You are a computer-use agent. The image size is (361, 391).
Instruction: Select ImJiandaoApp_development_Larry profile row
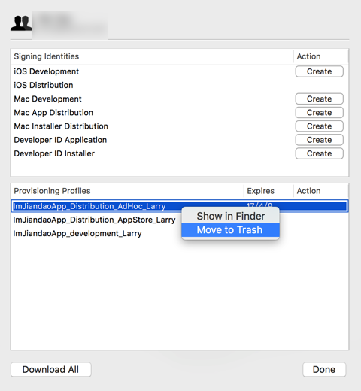coord(180,233)
